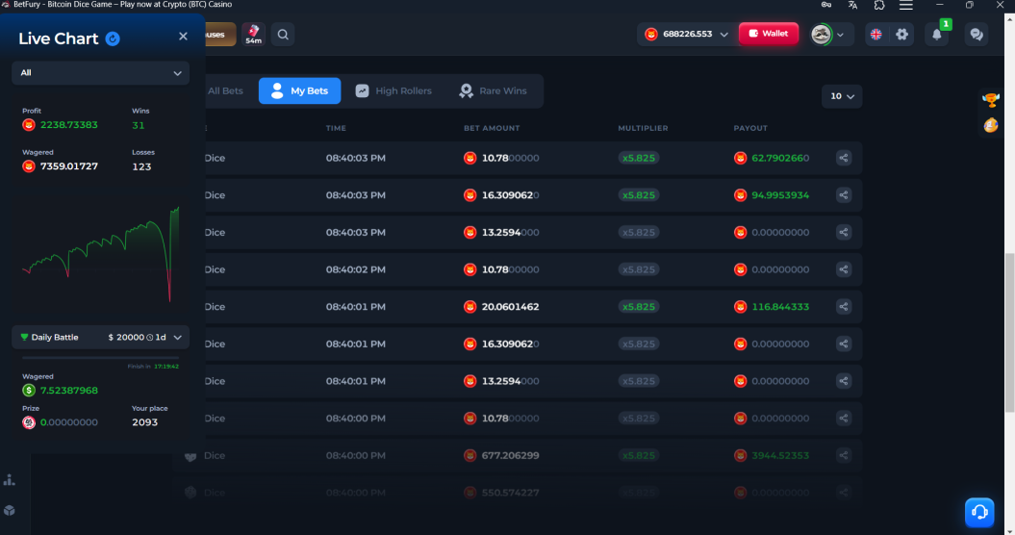Click the Wins count 31
Image resolution: width=1015 pixels, height=535 pixels.
[139, 126]
